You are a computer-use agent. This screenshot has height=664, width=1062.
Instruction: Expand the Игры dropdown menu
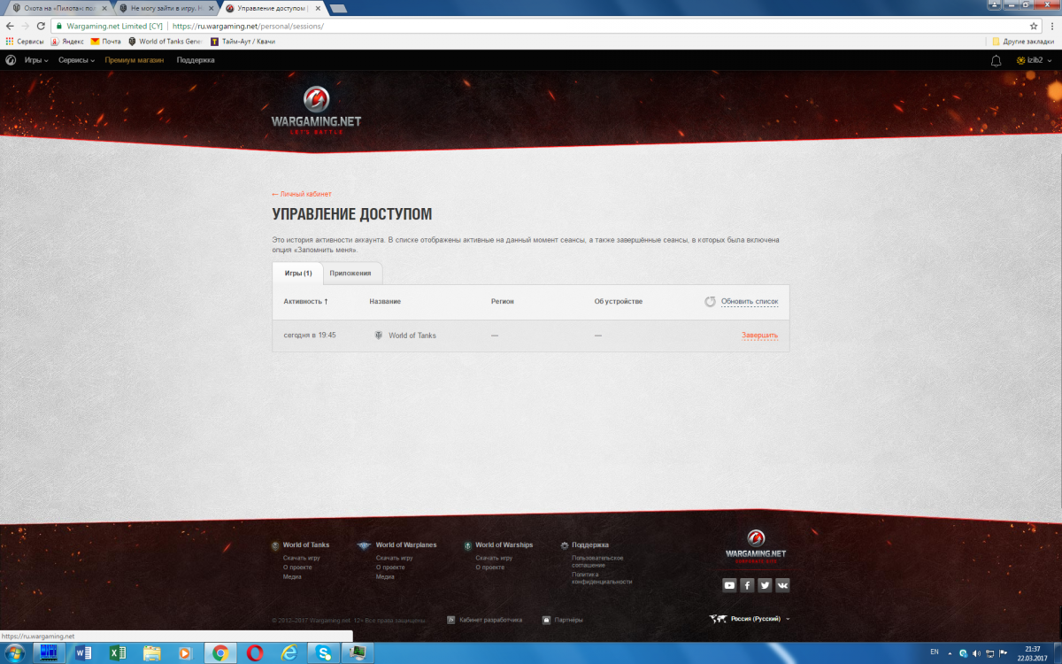coord(36,60)
